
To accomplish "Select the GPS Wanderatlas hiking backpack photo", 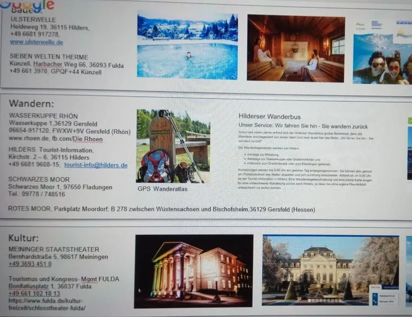I will tap(173, 146).
